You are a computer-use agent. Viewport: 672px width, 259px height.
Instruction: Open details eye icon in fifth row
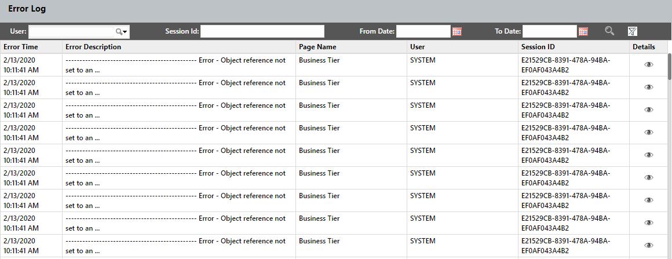click(x=648, y=155)
